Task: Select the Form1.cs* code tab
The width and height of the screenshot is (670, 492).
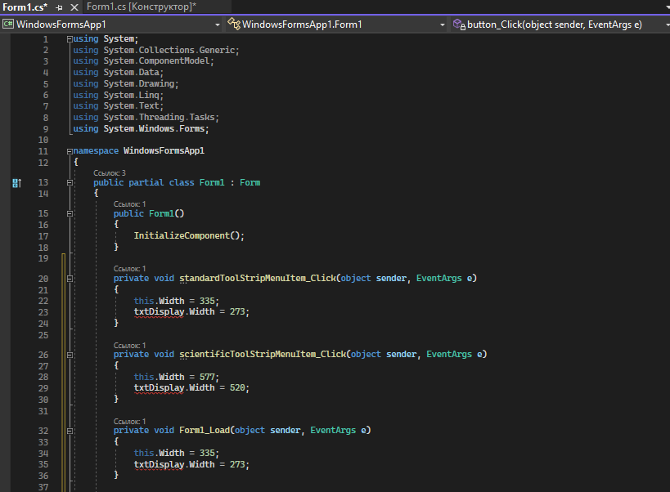Action: click(x=25, y=7)
